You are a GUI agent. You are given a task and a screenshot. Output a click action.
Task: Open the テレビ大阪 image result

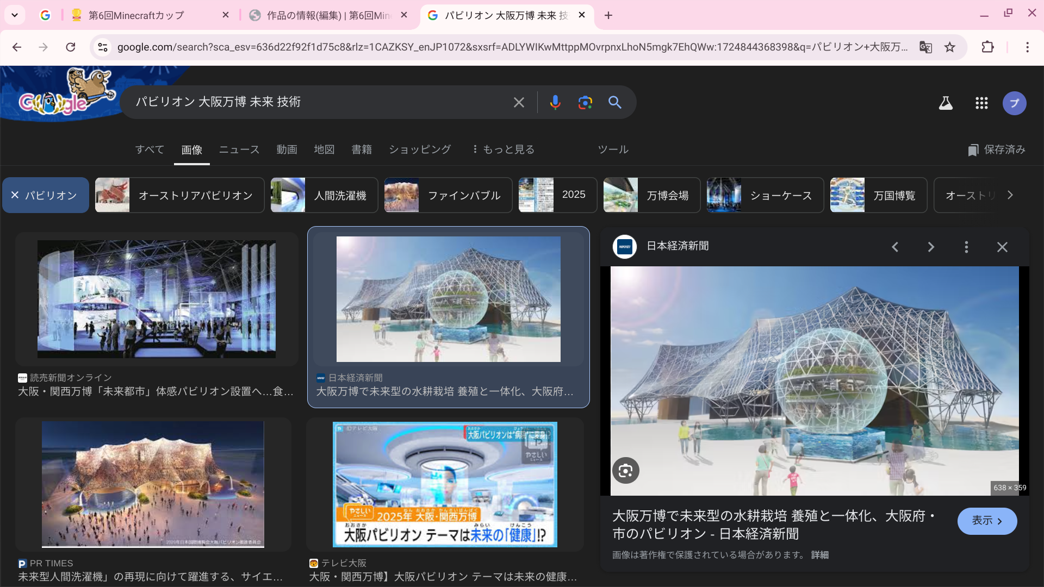coord(445,484)
